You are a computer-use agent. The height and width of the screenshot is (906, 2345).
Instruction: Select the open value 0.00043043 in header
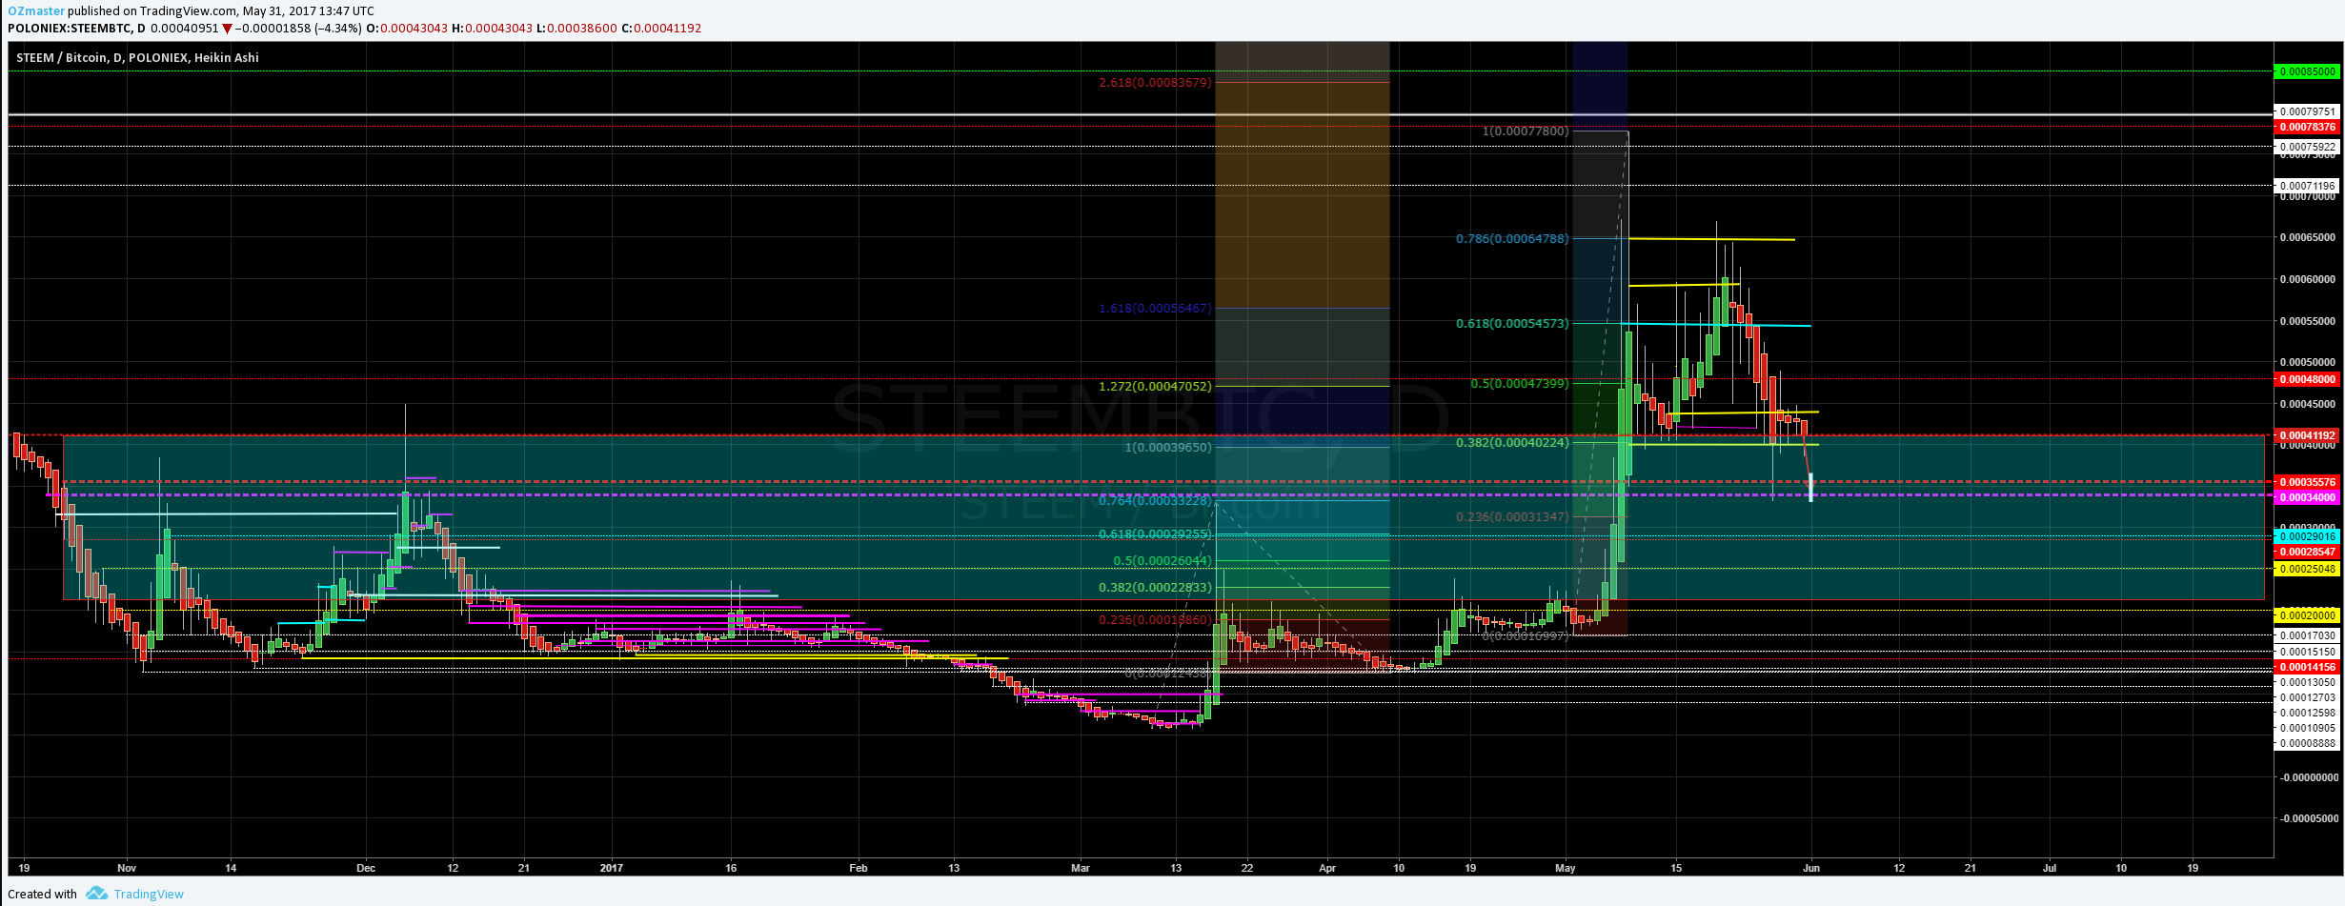pyautogui.click(x=414, y=29)
